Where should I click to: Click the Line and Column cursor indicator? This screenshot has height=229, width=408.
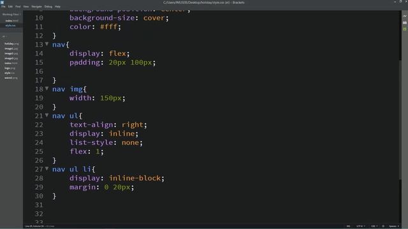coord(34,226)
